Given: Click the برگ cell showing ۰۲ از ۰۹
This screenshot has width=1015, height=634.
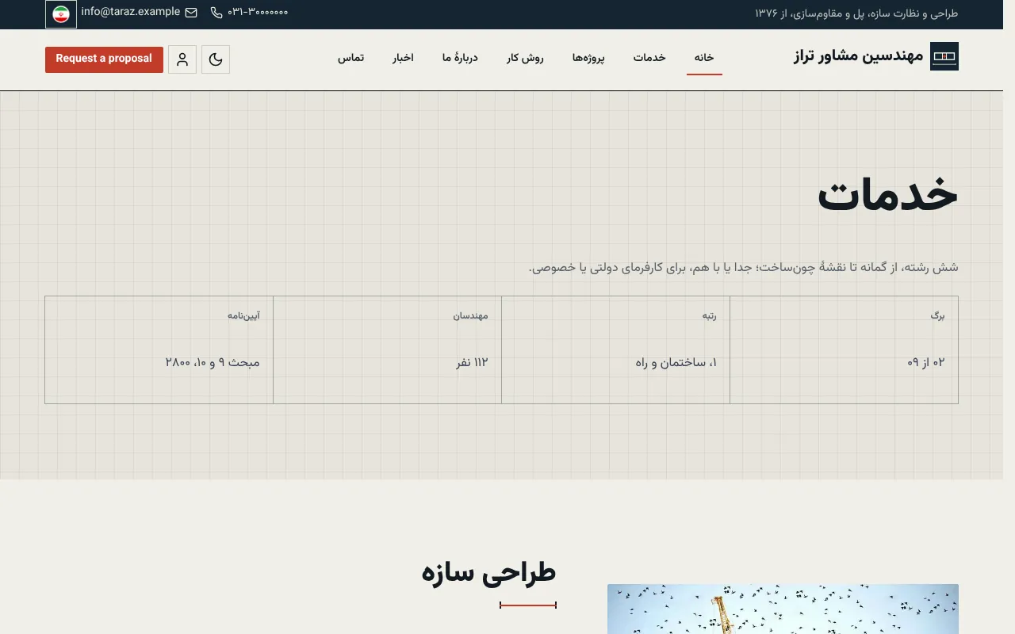Looking at the screenshot, I should pos(844,349).
